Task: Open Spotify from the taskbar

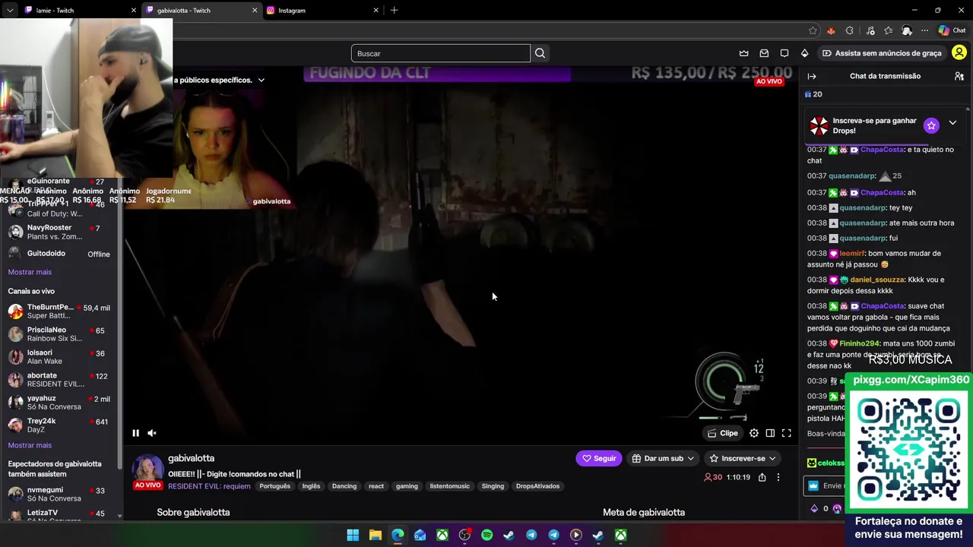Action: [487, 536]
